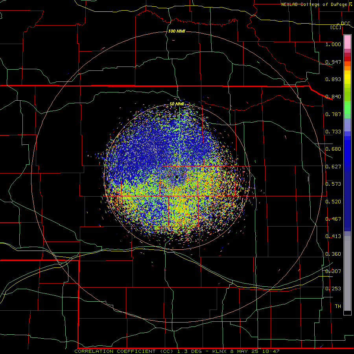The height and width of the screenshot is (354, 354).
Task: Select the 0.733 legend value
Action: 333,132
